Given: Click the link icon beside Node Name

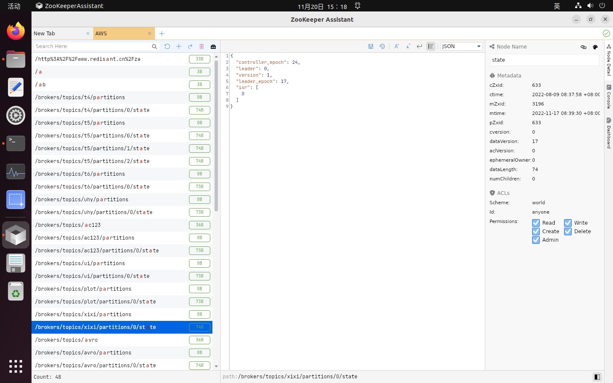Looking at the screenshot, I should (584, 47).
